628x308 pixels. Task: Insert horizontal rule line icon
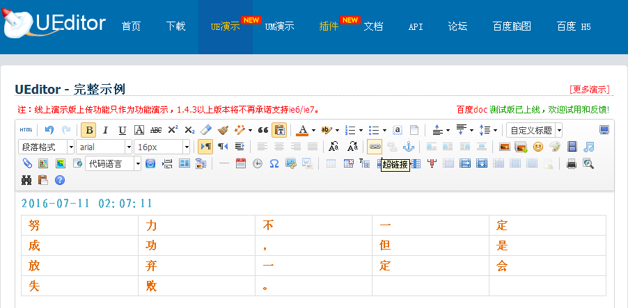[224, 163]
